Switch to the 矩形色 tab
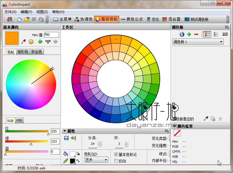This screenshot has width=233, height=173. [x=23, y=52]
